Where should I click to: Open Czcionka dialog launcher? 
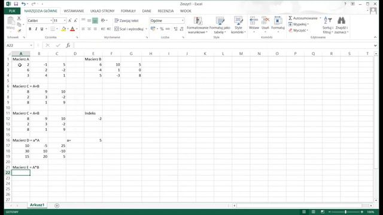tap(77, 37)
